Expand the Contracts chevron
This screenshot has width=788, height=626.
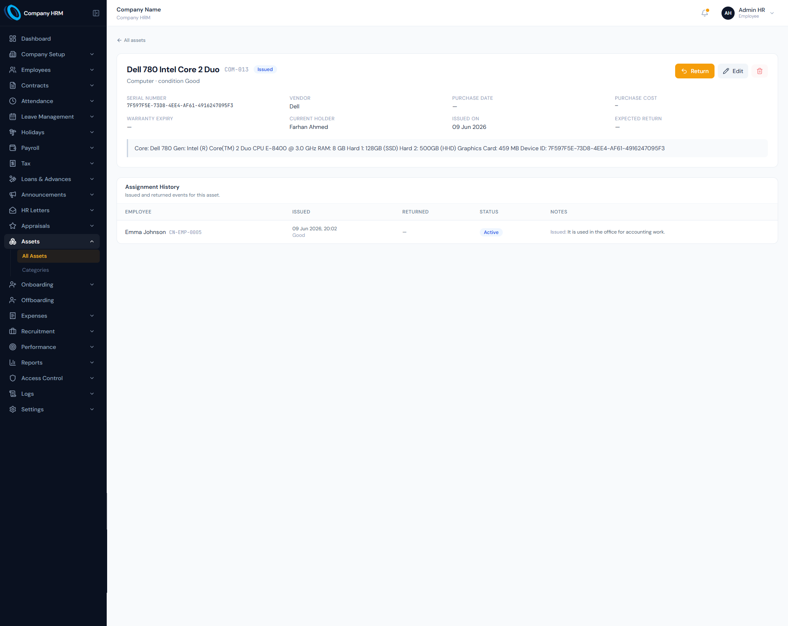(x=92, y=85)
